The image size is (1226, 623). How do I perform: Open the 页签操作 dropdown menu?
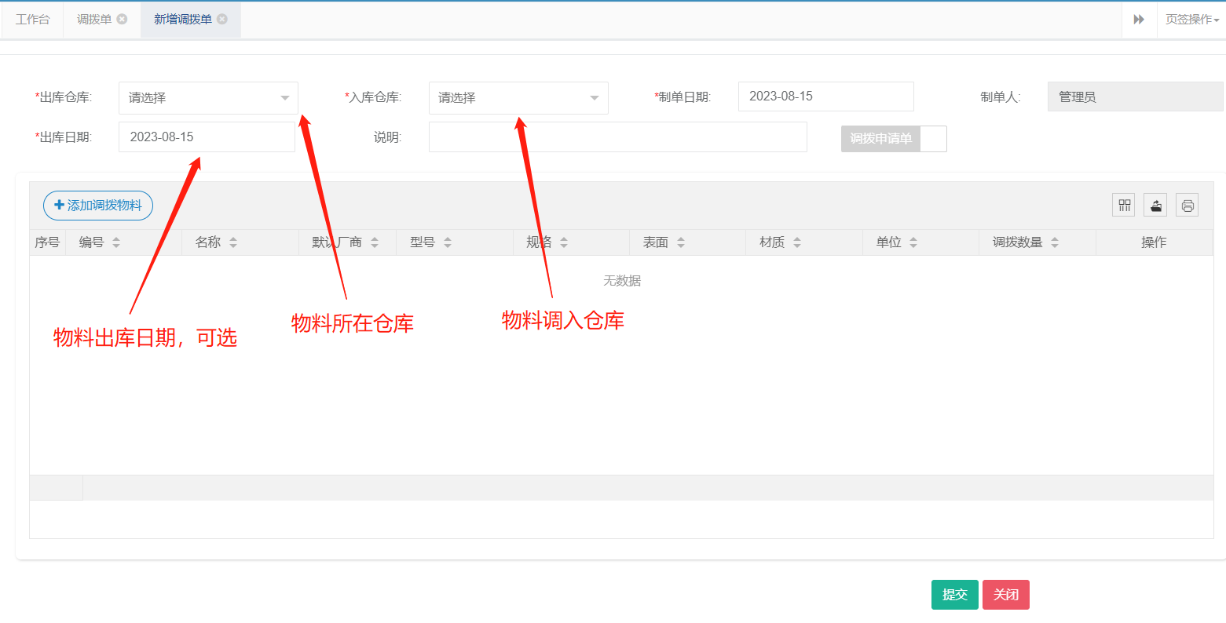pyautogui.click(x=1191, y=20)
